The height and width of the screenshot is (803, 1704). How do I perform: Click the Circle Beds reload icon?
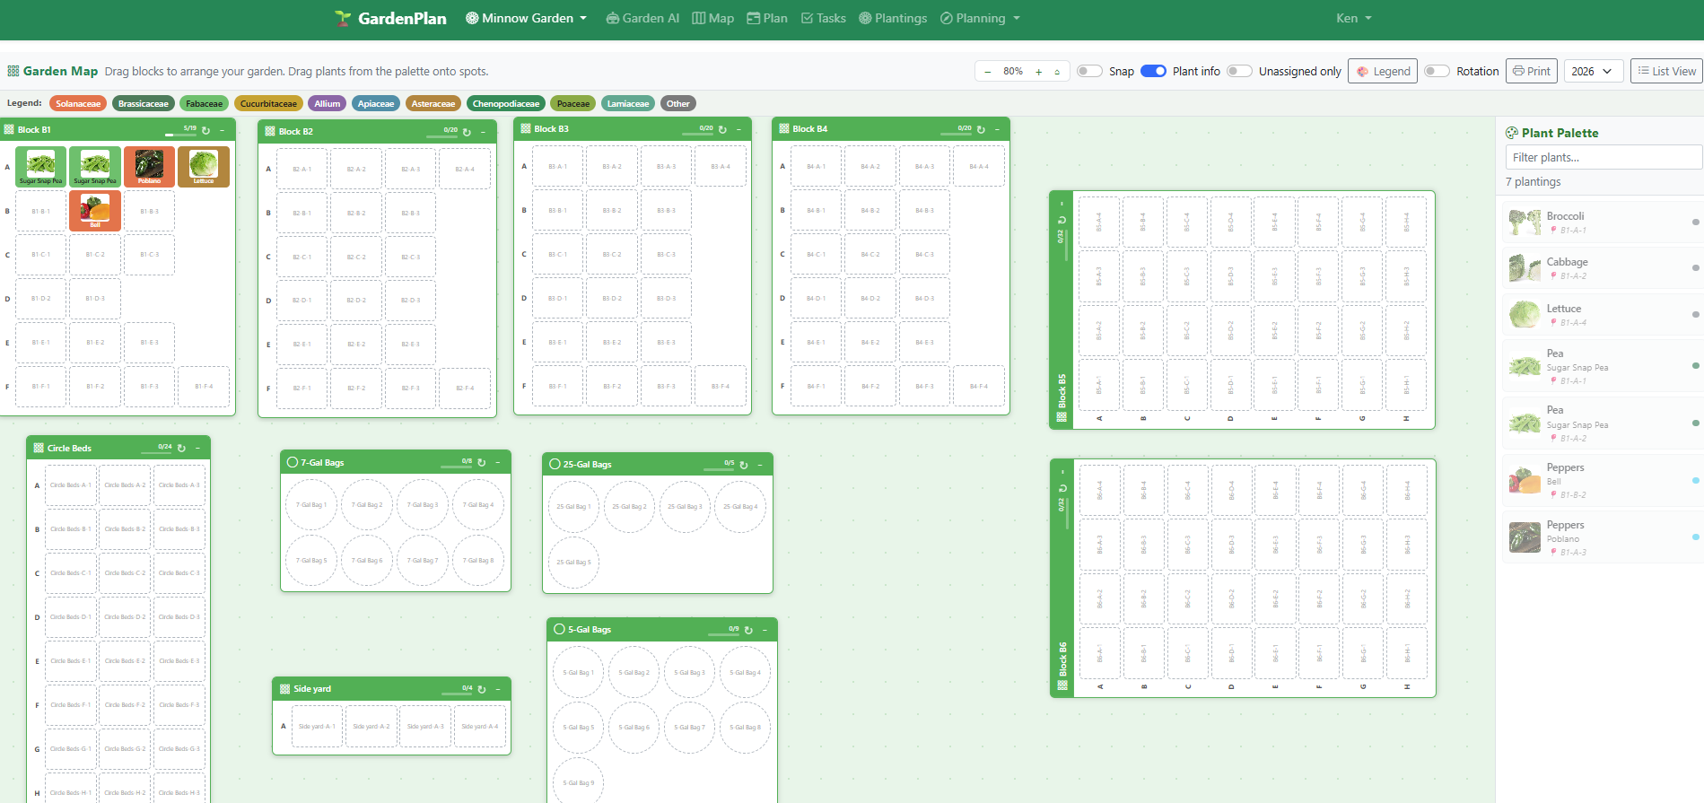[181, 448]
